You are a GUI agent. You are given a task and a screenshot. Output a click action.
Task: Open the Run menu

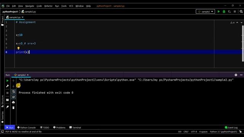point(57,6)
